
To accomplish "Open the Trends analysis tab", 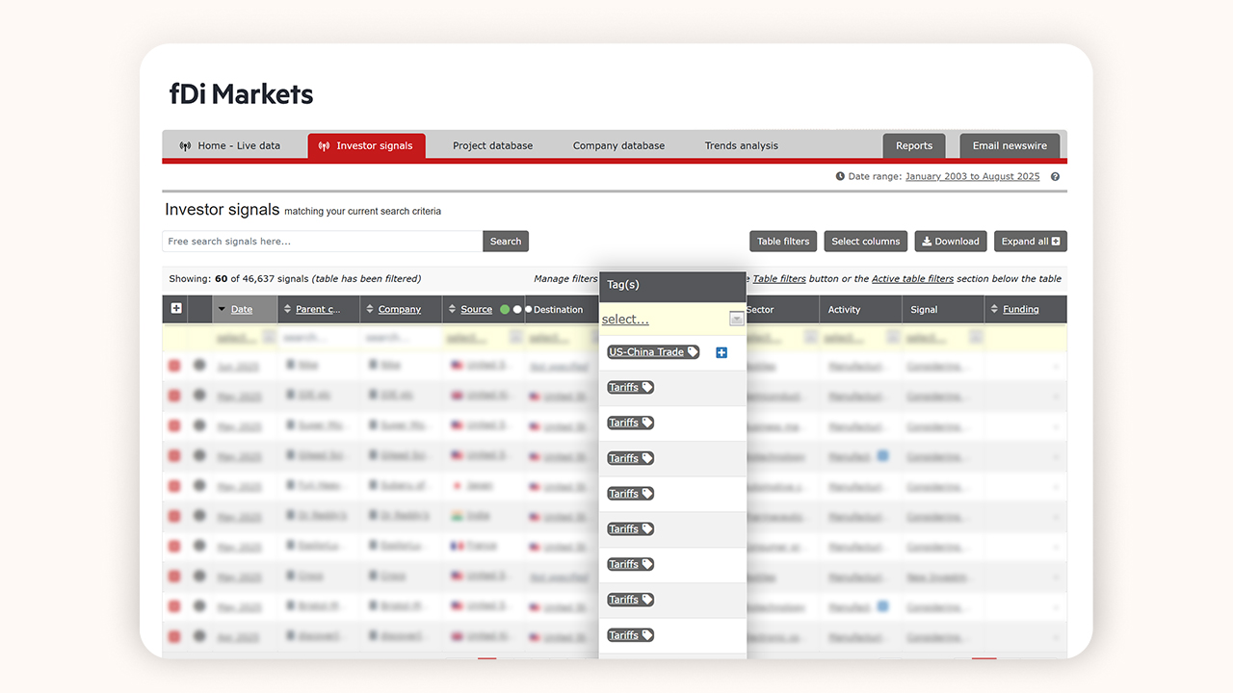I will point(741,146).
